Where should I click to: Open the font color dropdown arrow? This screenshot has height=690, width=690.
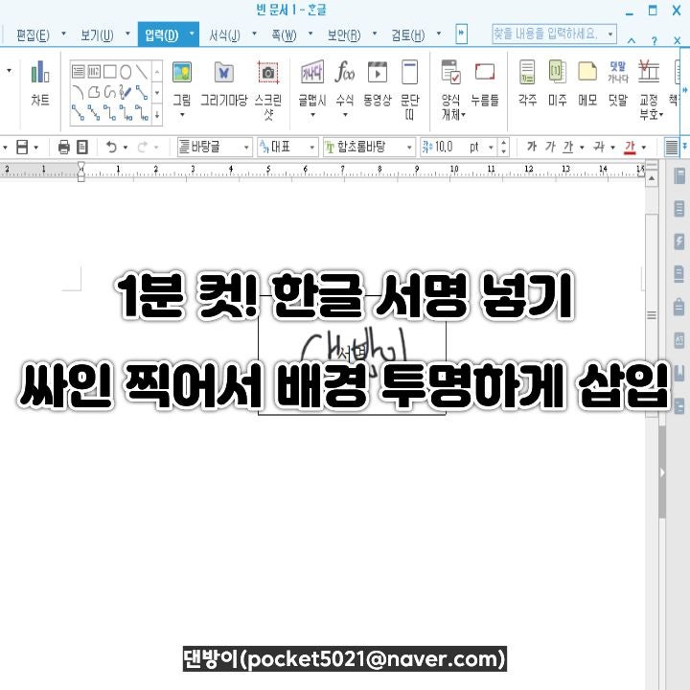point(644,148)
